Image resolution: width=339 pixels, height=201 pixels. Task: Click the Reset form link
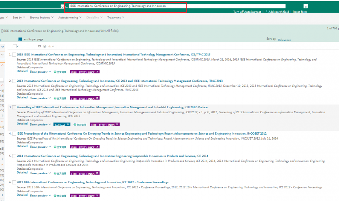(x=300, y=12)
